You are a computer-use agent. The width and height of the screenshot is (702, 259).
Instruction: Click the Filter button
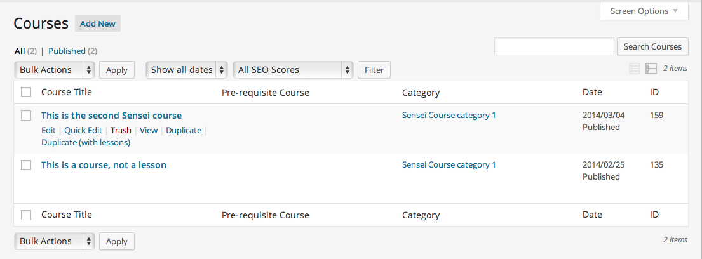click(x=374, y=70)
